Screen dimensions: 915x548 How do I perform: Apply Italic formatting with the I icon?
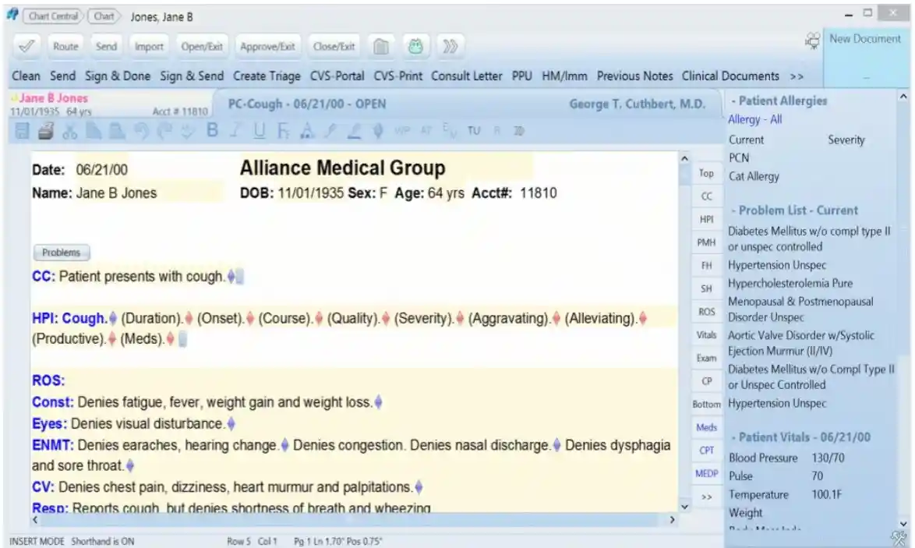click(235, 131)
